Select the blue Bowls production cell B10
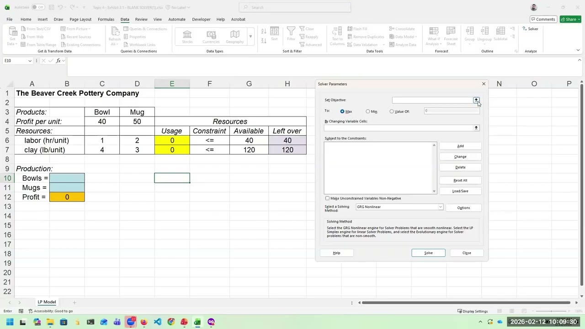This screenshot has height=329, width=585. click(x=67, y=178)
